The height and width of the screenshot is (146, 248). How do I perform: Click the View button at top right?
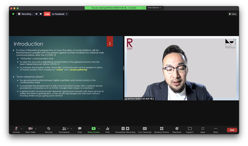tap(232, 14)
